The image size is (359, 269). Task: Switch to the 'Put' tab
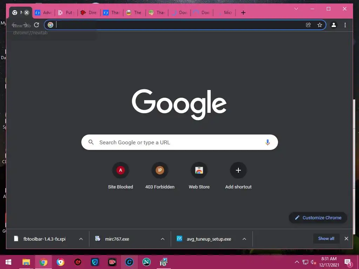click(66, 13)
